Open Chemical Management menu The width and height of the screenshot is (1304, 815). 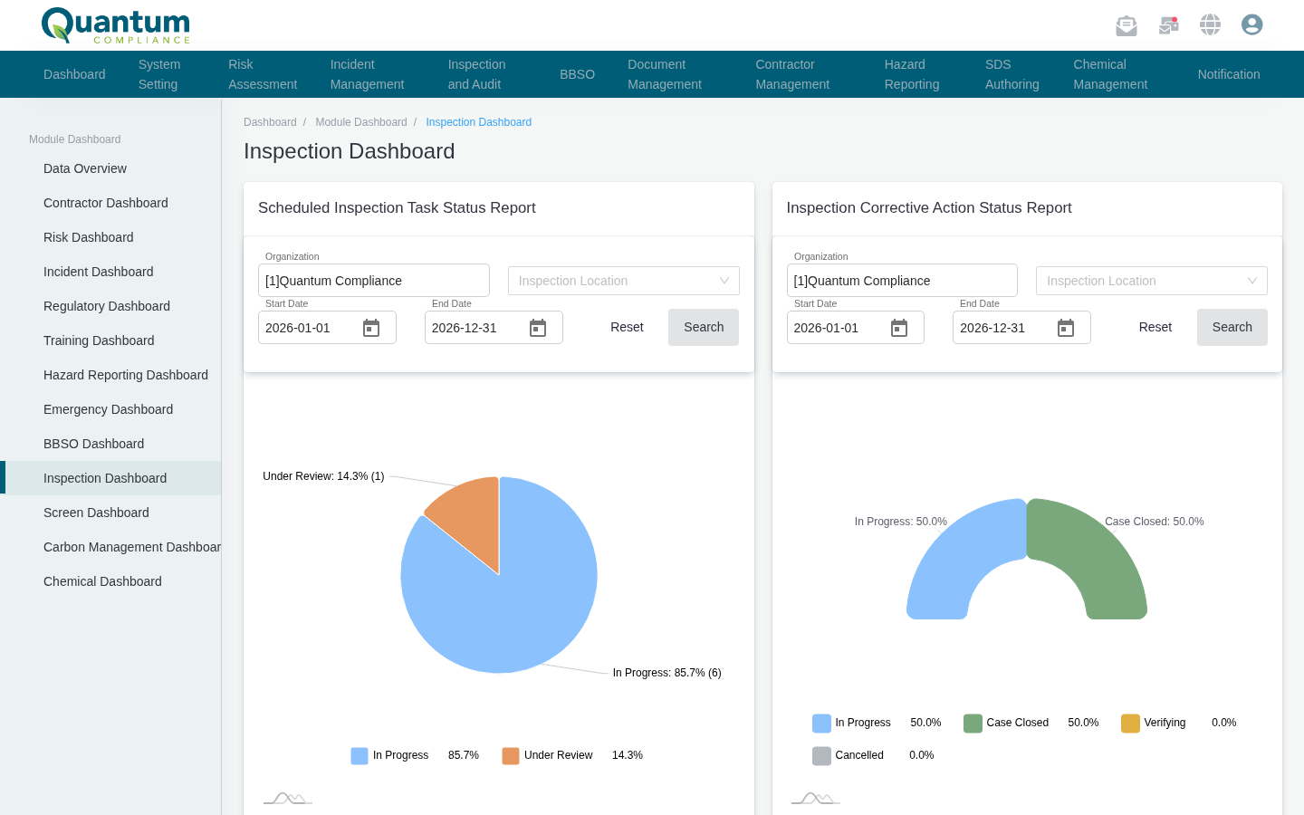coord(1110,74)
